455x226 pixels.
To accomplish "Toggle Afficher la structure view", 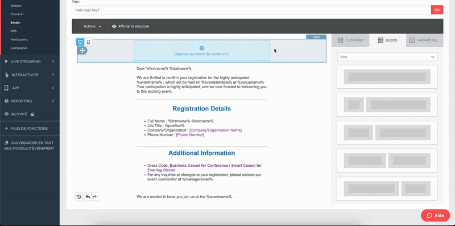I will pyautogui.click(x=130, y=26).
